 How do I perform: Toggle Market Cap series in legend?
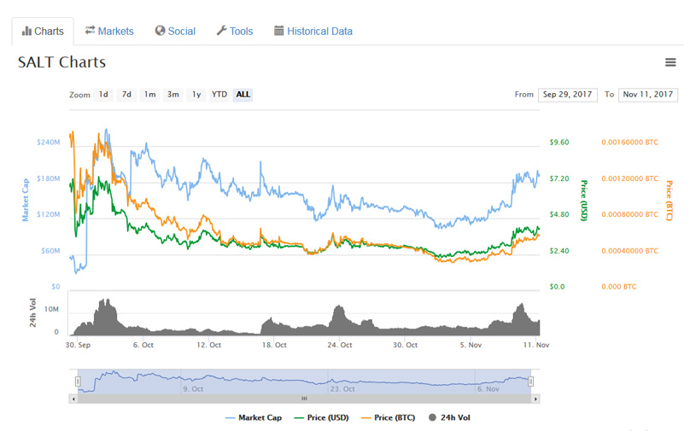[254, 418]
